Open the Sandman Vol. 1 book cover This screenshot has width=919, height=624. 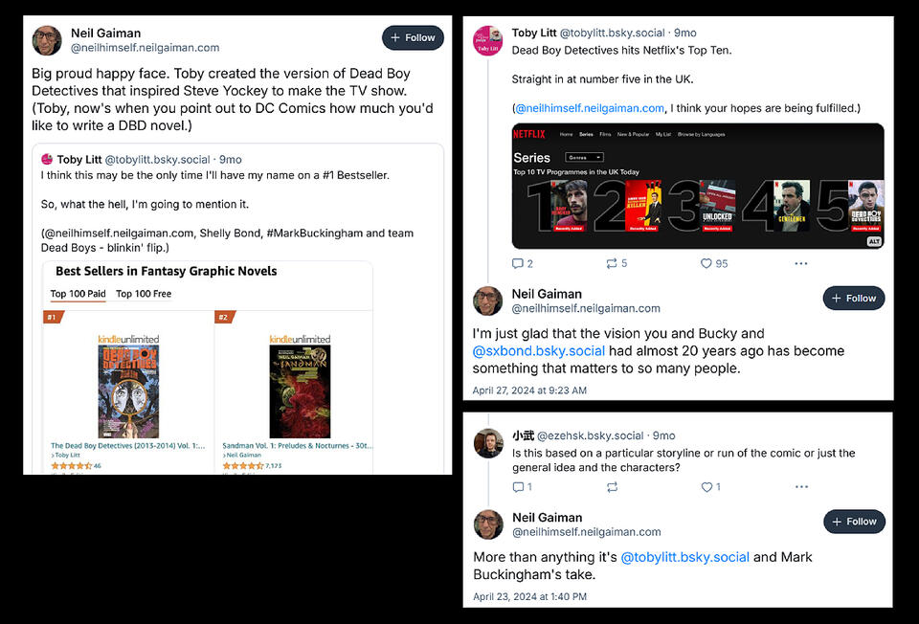click(x=300, y=391)
